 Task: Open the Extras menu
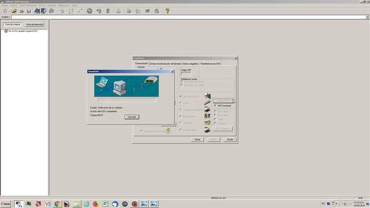(42, 5)
